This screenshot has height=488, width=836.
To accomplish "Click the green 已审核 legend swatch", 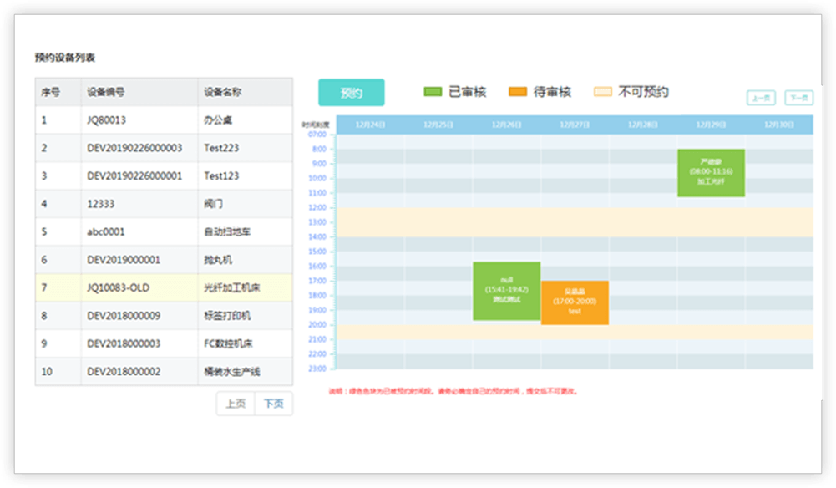I will [433, 92].
